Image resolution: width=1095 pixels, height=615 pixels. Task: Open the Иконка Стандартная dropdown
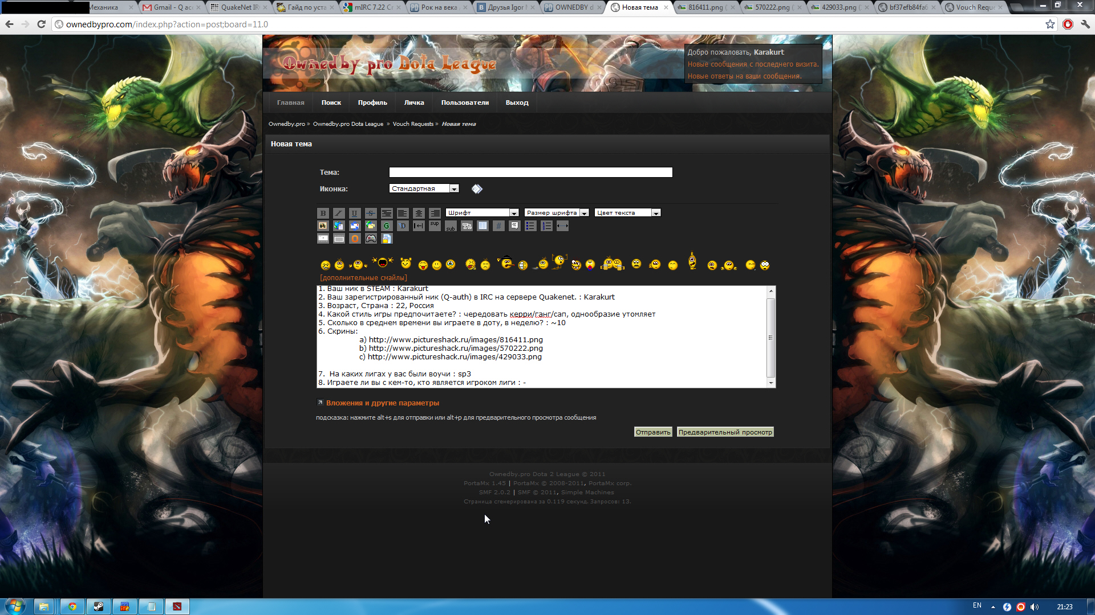(424, 188)
